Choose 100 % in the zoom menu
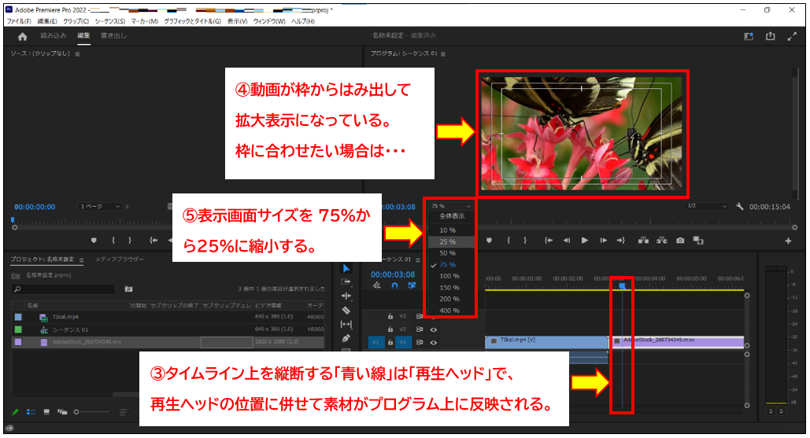Image resolution: width=810 pixels, height=438 pixels. pyautogui.click(x=450, y=276)
